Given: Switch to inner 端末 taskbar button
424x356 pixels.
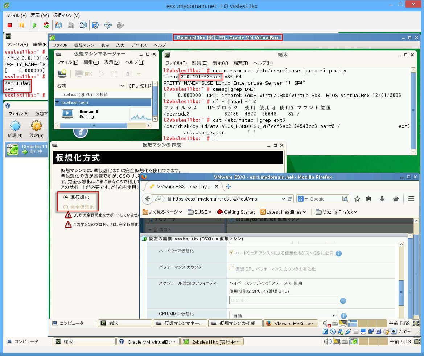Looking at the screenshot, I should [125, 323].
